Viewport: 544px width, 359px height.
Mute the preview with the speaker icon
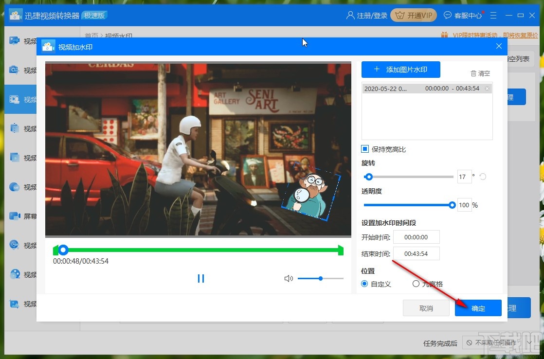289,278
